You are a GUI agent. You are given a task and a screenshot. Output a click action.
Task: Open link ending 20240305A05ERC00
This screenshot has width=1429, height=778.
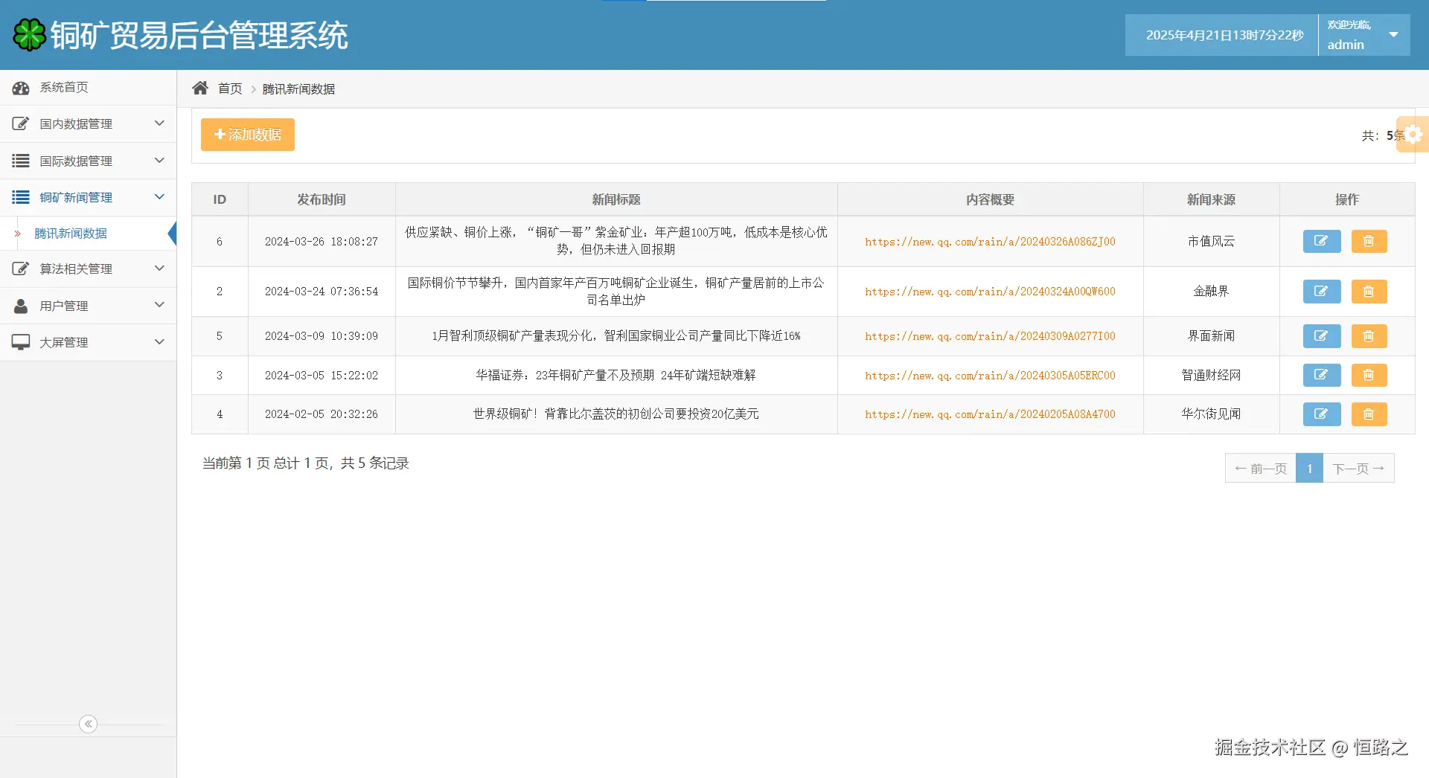(990, 376)
